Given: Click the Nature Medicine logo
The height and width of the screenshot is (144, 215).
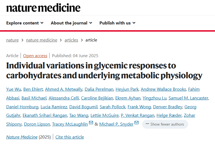Looking at the screenshot, I should pyautogui.click(x=43, y=8).
